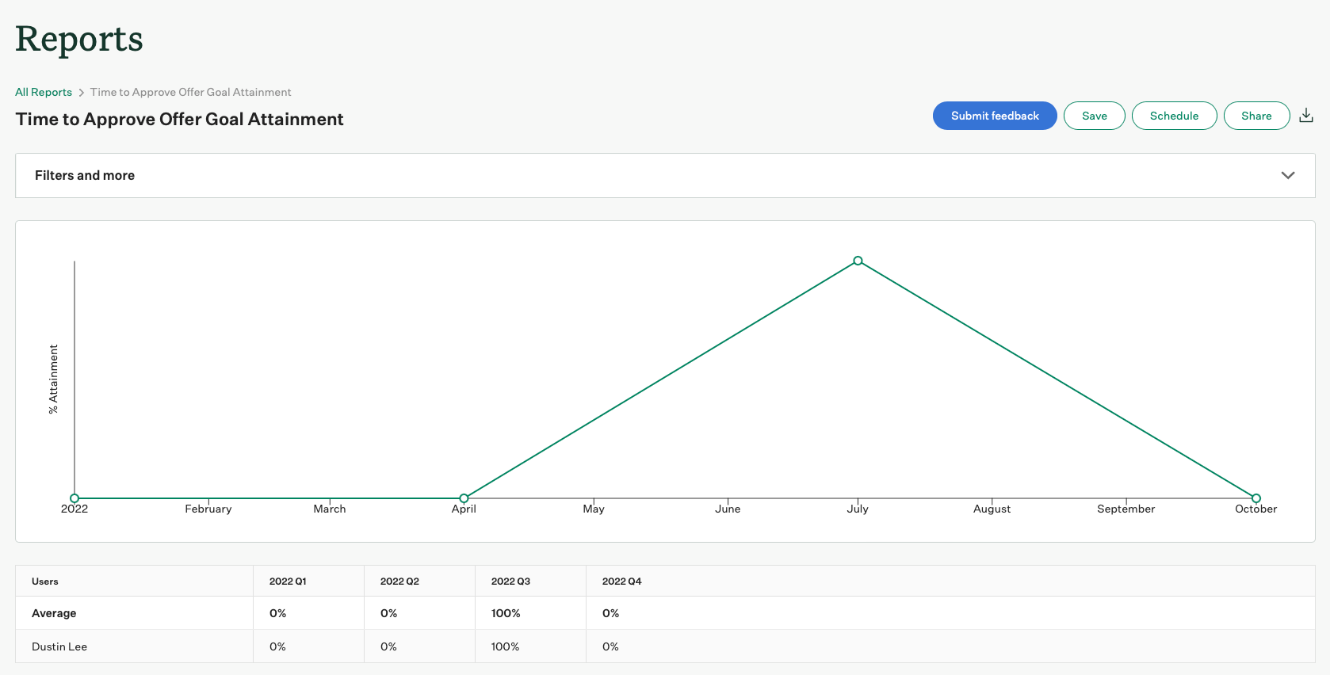Select the April data point on chart

pos(464,498)
